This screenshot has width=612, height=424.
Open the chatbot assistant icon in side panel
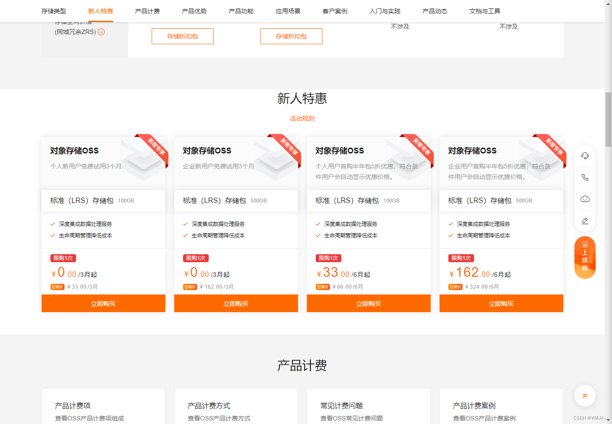[x=585, y=199]
